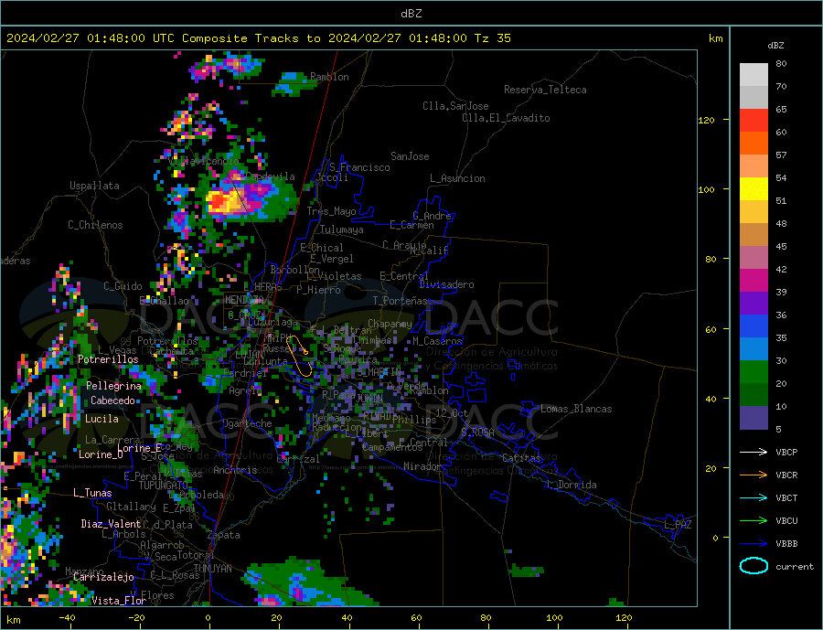This screenshot has height=630, width=823.
Task: Click the Clla.El_Cavadito label
Action: [506, 118]
